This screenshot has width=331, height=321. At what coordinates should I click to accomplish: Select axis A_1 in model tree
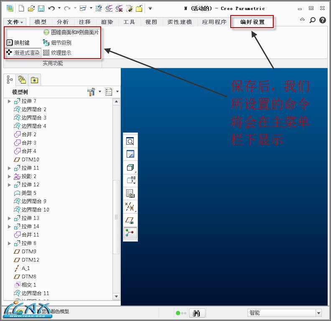[22, 268]
